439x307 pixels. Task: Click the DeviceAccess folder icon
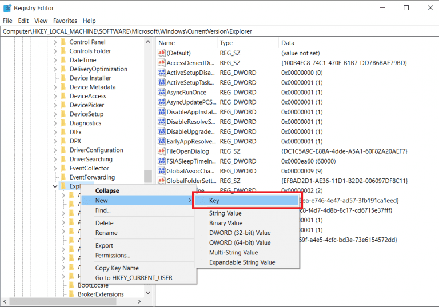pyautogui.click(x=63, y=96)
